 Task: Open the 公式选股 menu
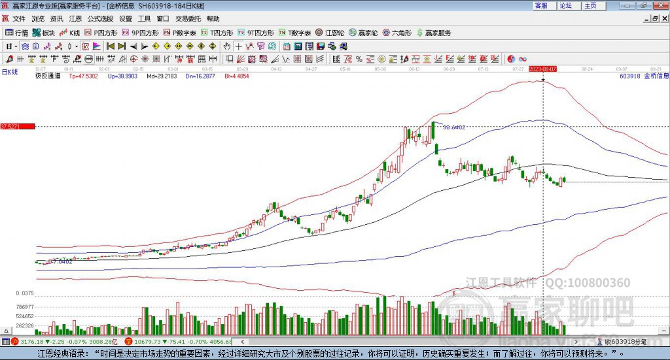click(100, 19)
